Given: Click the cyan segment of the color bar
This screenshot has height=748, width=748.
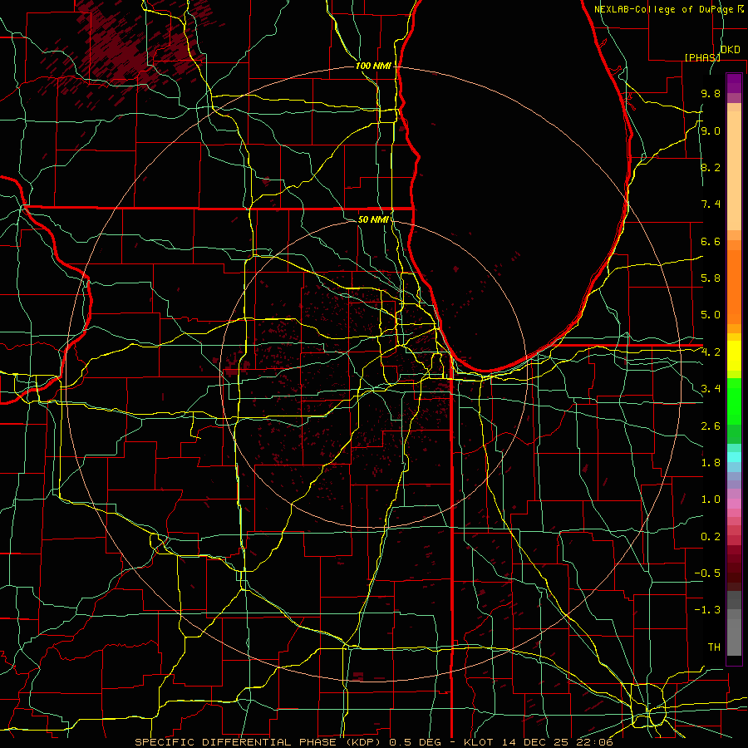Looking at the screenshot, I should (x=734, y=457).
